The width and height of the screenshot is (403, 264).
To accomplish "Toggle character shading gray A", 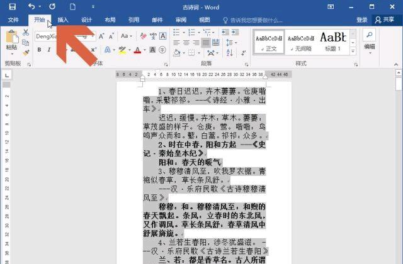I will (x=152, y=50).
